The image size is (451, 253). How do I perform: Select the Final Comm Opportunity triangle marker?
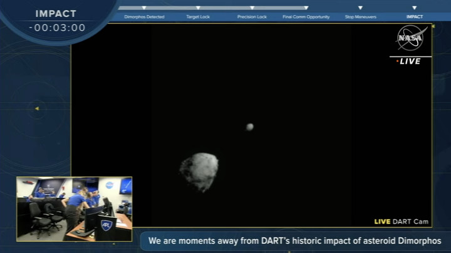306,8
